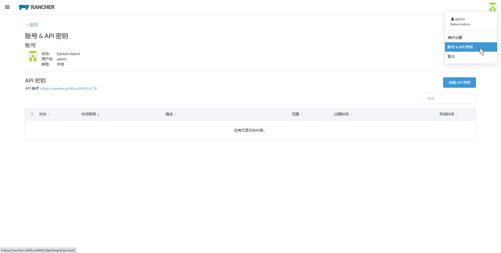Open the hamburger navigation menu
Screen dimensions: 501x253
pyautogui.click(x=7, y=7)
